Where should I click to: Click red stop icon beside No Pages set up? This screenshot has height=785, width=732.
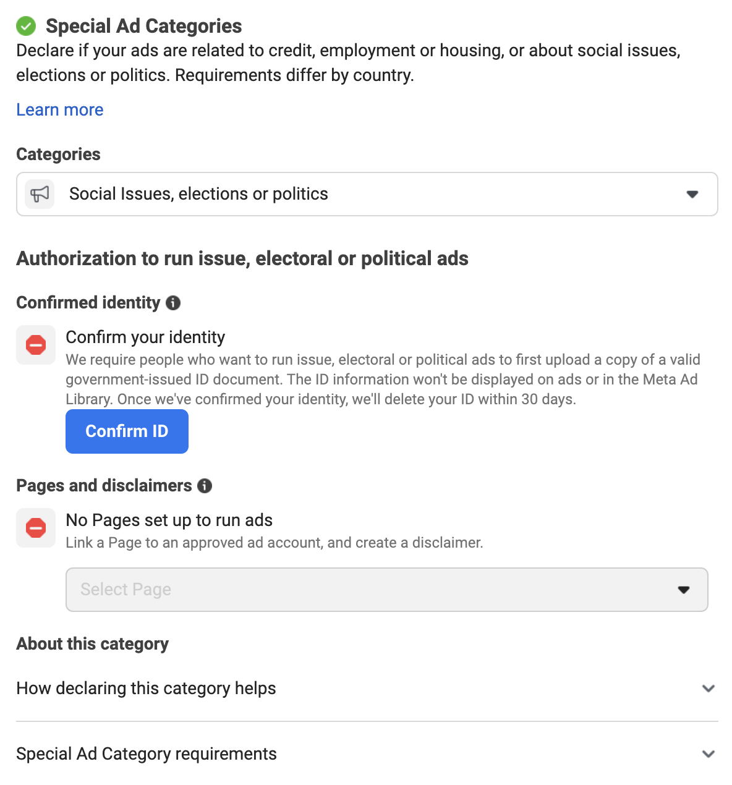click(x=36, y=528)
